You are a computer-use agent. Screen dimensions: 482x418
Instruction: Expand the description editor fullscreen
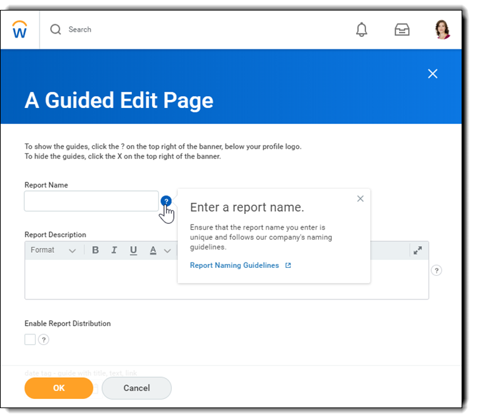417,250
